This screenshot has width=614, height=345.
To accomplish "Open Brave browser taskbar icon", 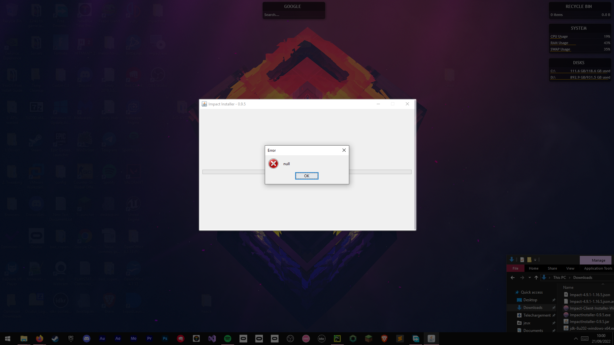I will click(x=384, y=339).
